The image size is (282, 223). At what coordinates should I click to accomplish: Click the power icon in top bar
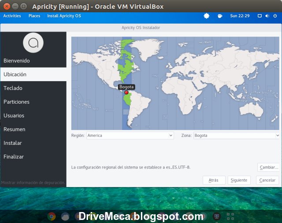pos(275,16)
